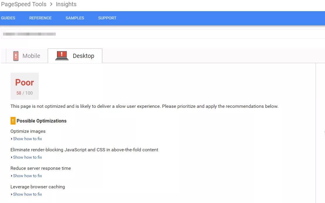Show how to fix server response time
Viewport: 325px width, 203px height.
point(27,176)
